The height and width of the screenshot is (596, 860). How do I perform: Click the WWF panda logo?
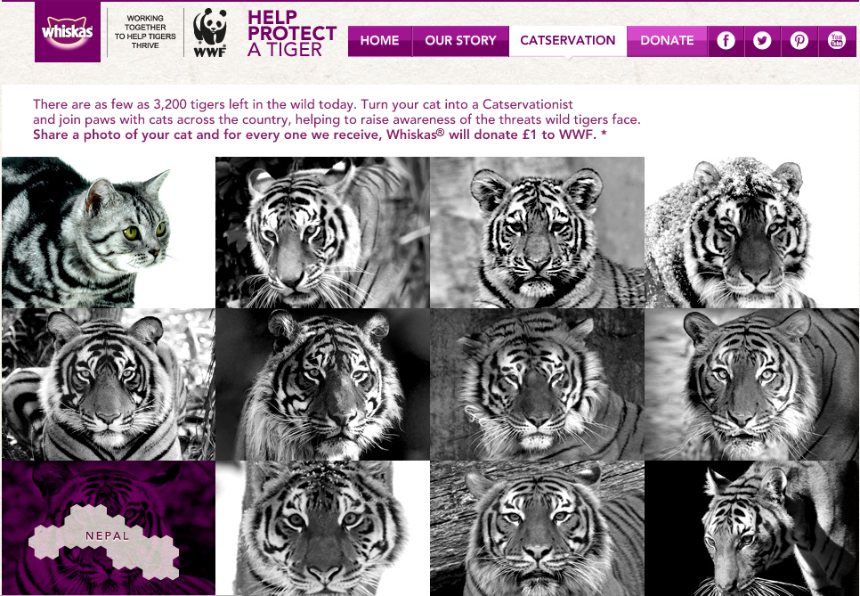209,32
